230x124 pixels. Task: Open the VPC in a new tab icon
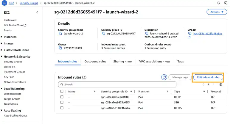189,37
